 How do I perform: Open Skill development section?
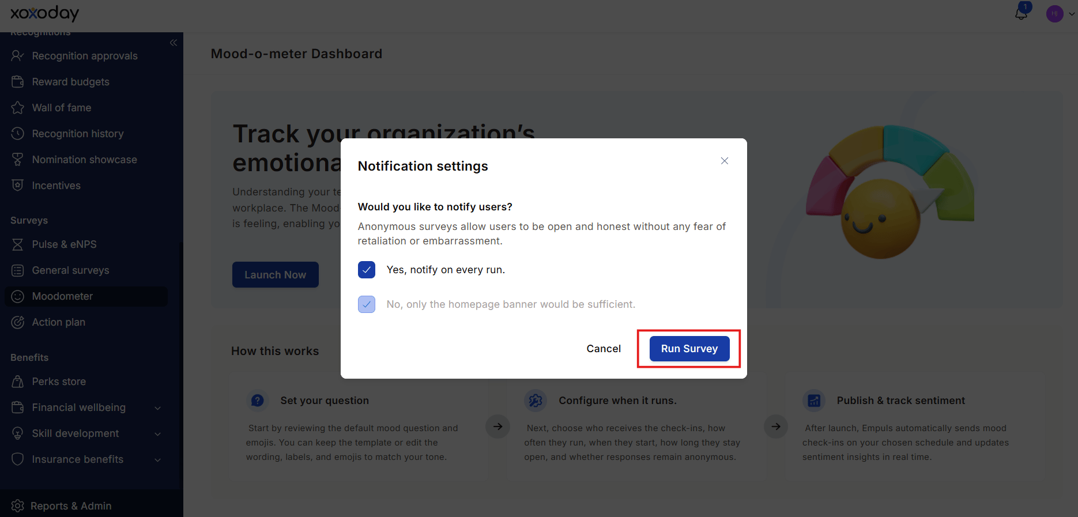point(76,433)
